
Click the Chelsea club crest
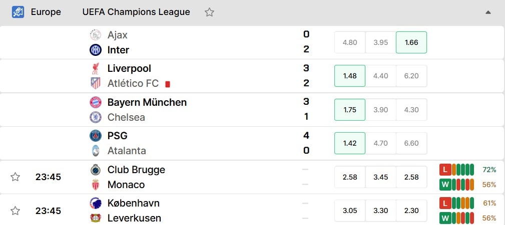(95, 117)
